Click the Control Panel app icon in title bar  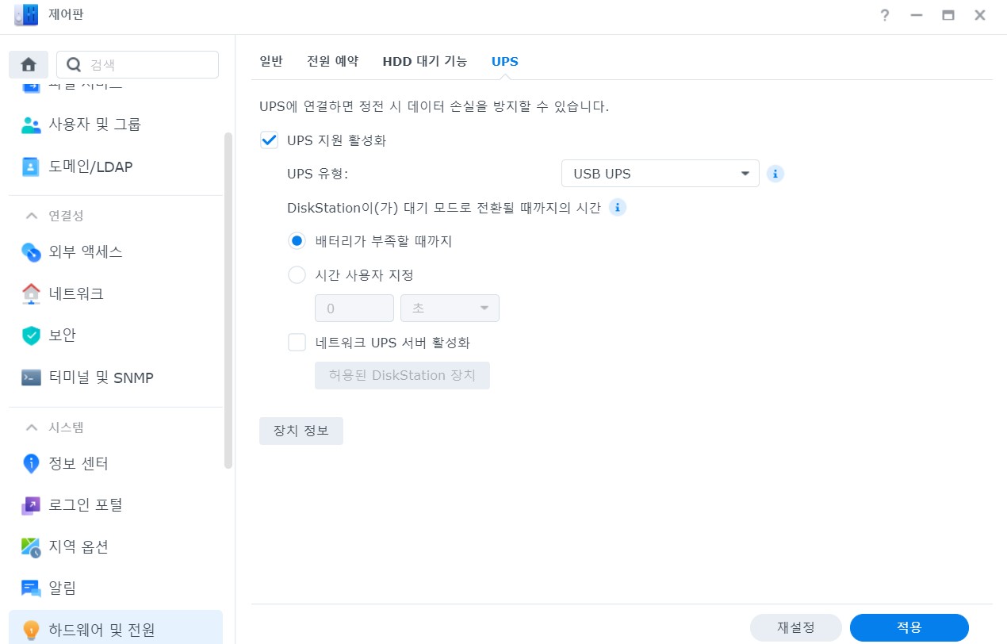[26, 15]
